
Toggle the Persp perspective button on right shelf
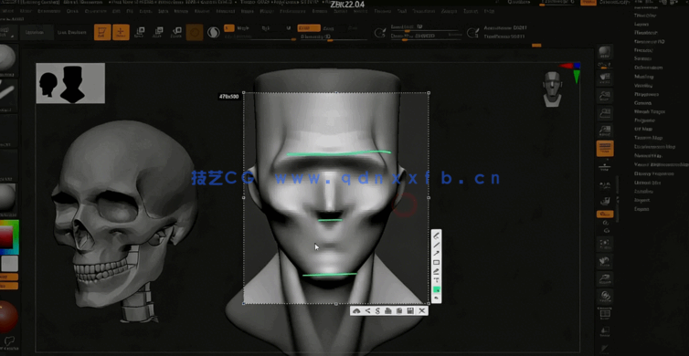605,148
